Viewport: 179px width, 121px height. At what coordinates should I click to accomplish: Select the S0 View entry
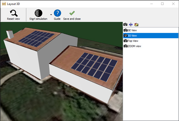(x=151, y=35)
